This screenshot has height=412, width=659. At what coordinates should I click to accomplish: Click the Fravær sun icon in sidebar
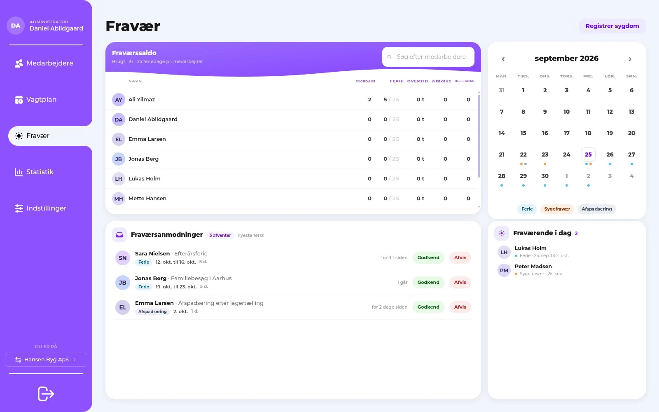click(19, 136)
